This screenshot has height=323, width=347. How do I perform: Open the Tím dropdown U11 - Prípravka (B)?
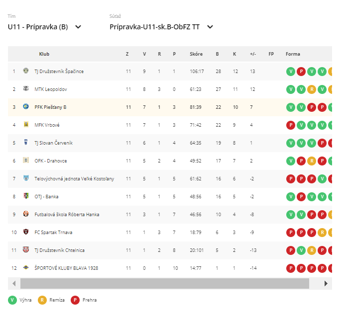coord(45,27)
